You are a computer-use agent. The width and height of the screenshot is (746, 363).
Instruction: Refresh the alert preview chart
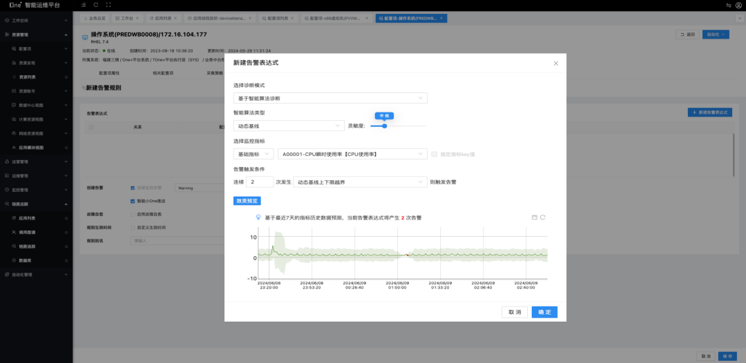tap(543, 217)
